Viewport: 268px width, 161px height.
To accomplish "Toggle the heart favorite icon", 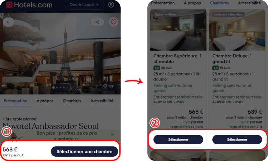I will (x=113, y=22).
